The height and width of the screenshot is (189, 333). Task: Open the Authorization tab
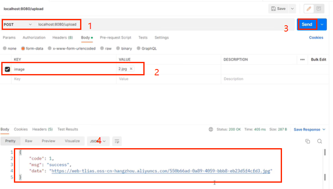pyautogui.click(x=34, y=37)
